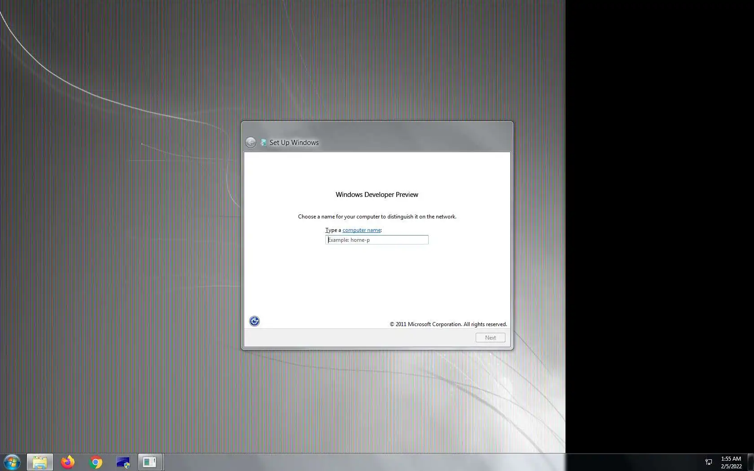The image size is (754, 471).
Task: Launch Google Chrome from the taskbar
Action: [x=96, y=462]
